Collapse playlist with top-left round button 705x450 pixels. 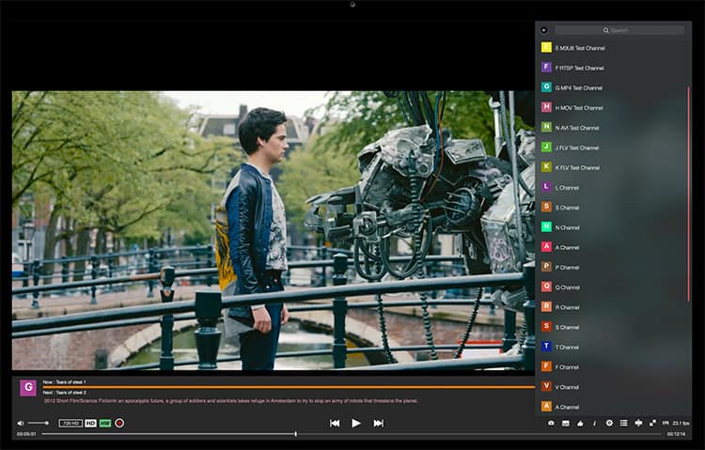tap(544, 30)
